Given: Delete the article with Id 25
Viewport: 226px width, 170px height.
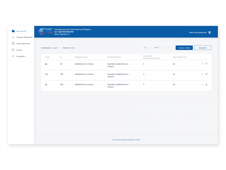Looking at the screenshot, I should (207, 64).
